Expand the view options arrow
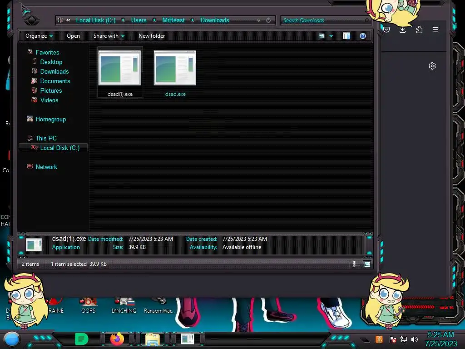This screenshot has height=349, width=465. [x=331, y=36]
